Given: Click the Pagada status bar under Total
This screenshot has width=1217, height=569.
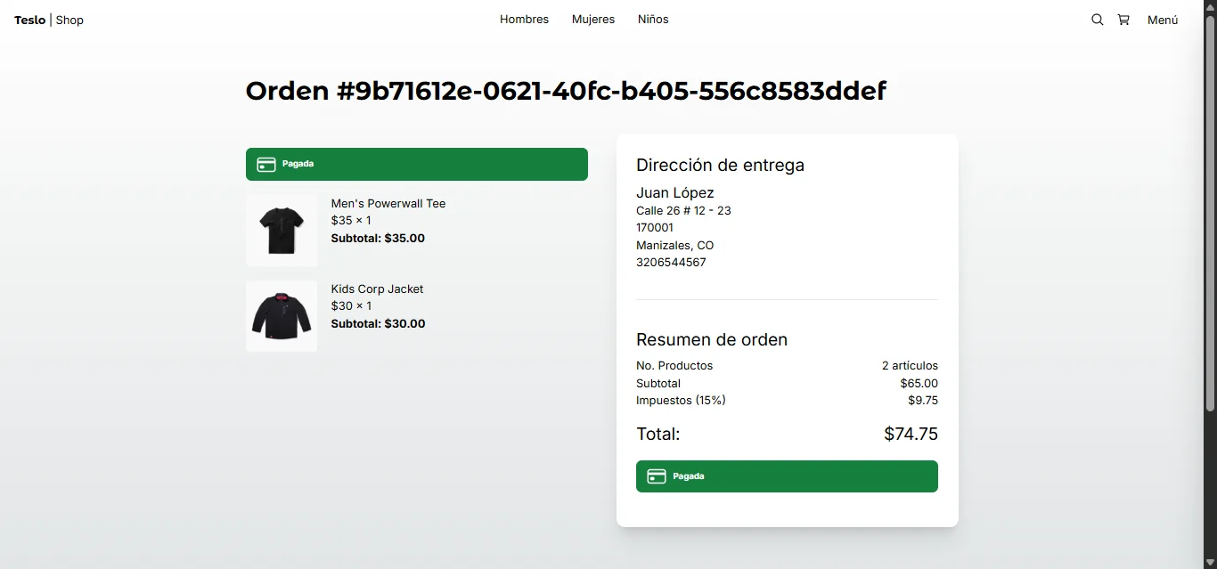Looking at the screenshot, I should [787, 476].
